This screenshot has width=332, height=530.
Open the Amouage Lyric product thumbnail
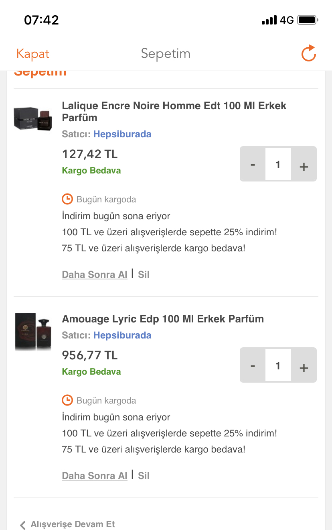tap(34, 332)
